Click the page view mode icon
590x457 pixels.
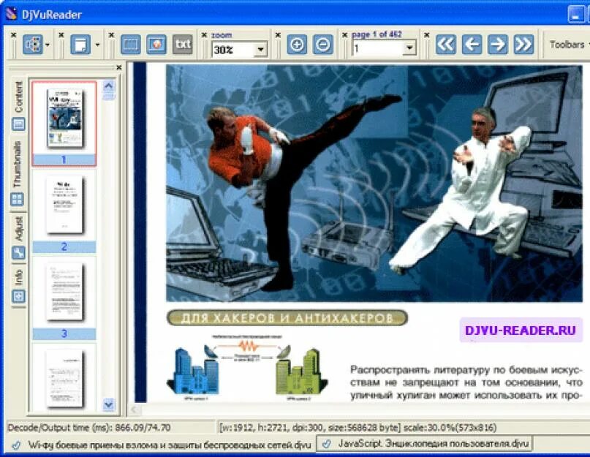pyautogui.click(x=80, y=45)
